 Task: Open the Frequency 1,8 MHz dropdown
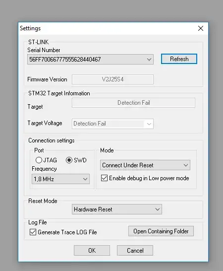(60, 179)
